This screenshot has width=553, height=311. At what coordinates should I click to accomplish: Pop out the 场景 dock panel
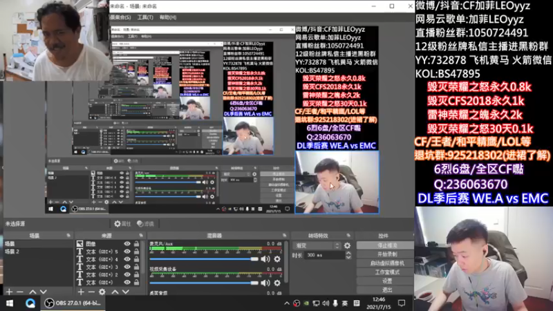(x=68, y=235)
